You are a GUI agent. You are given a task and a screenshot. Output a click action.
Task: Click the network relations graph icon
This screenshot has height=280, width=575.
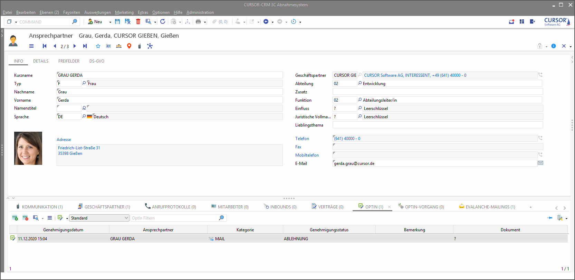tap(150, 46)
